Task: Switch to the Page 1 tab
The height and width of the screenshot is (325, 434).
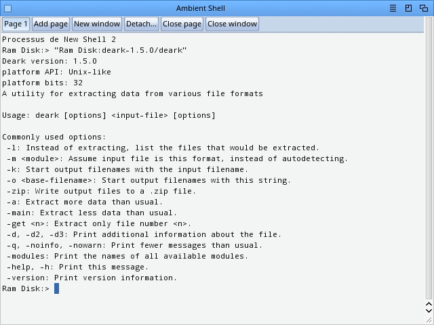Action: tap(16, 24)
